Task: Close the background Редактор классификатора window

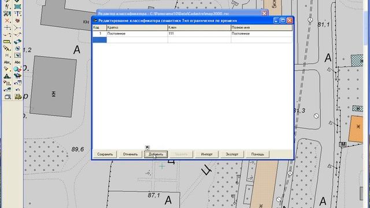Action: click(x=264, y=13)
